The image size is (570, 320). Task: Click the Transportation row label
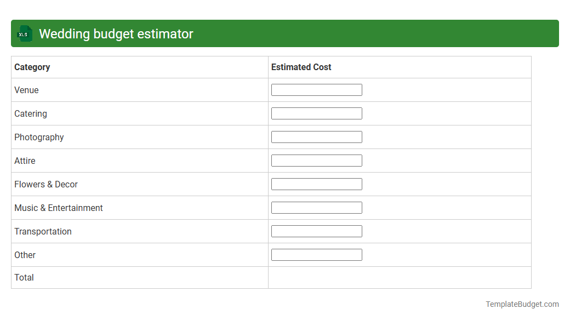coord(43,231)
